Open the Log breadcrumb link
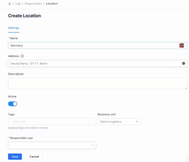189x162 pixels. point(18,3)
